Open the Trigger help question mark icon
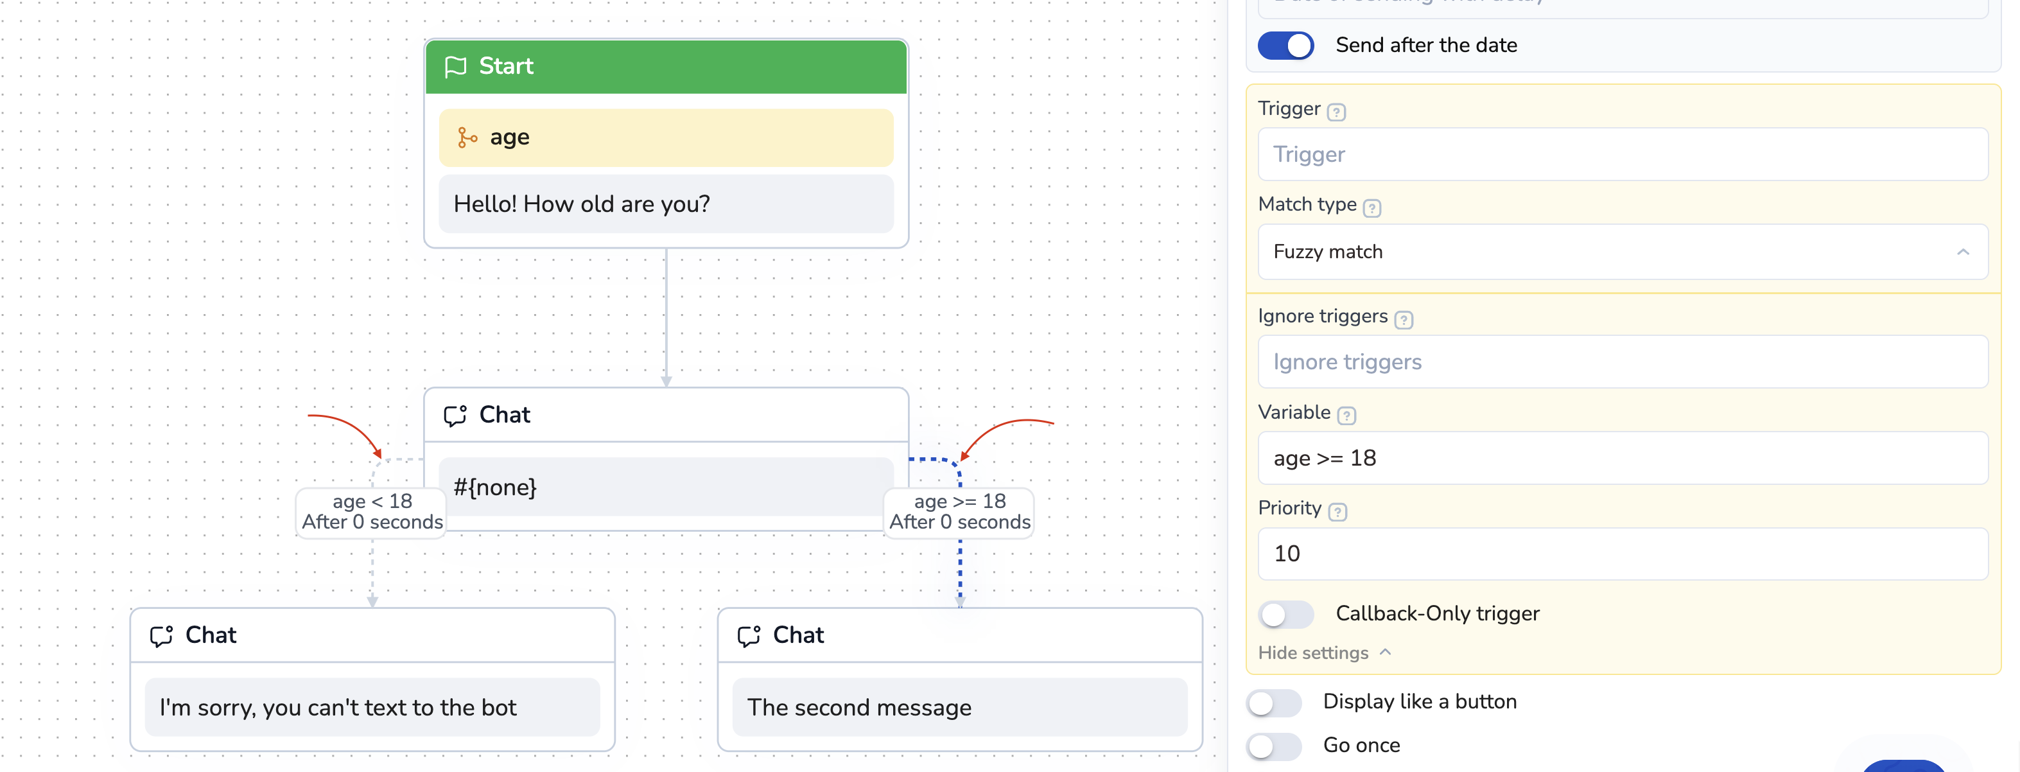Viewport: 2020px width, 772px height. click(x=1336, y=112)
